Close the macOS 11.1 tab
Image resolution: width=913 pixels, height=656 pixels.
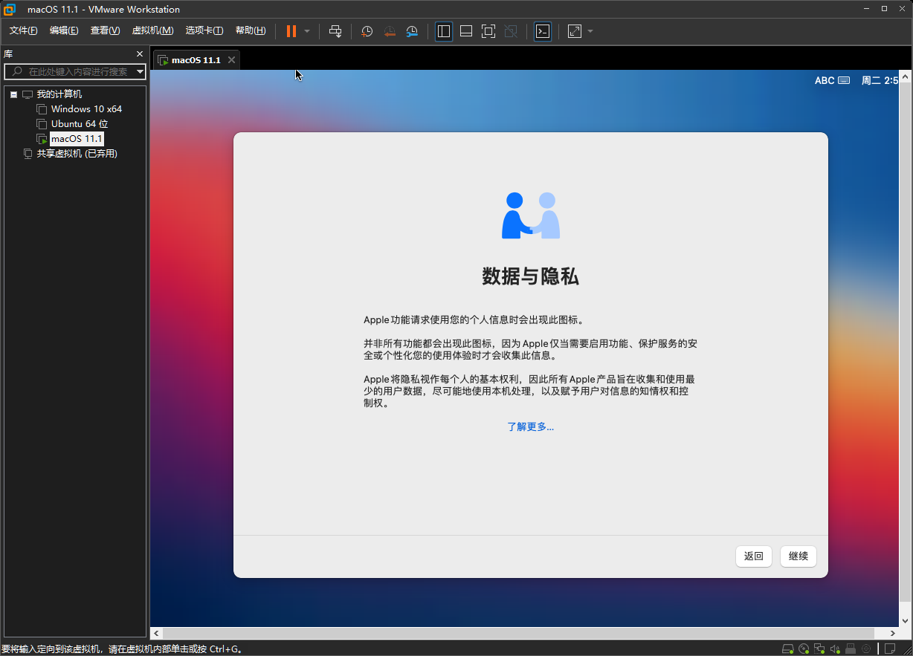231,60
